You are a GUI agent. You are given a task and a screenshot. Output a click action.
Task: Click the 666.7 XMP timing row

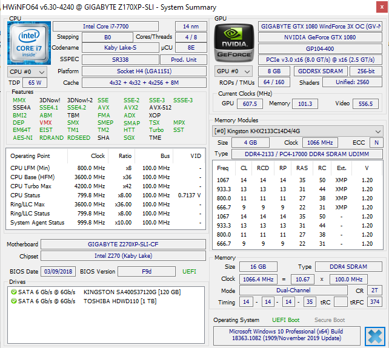coord(298,208)
